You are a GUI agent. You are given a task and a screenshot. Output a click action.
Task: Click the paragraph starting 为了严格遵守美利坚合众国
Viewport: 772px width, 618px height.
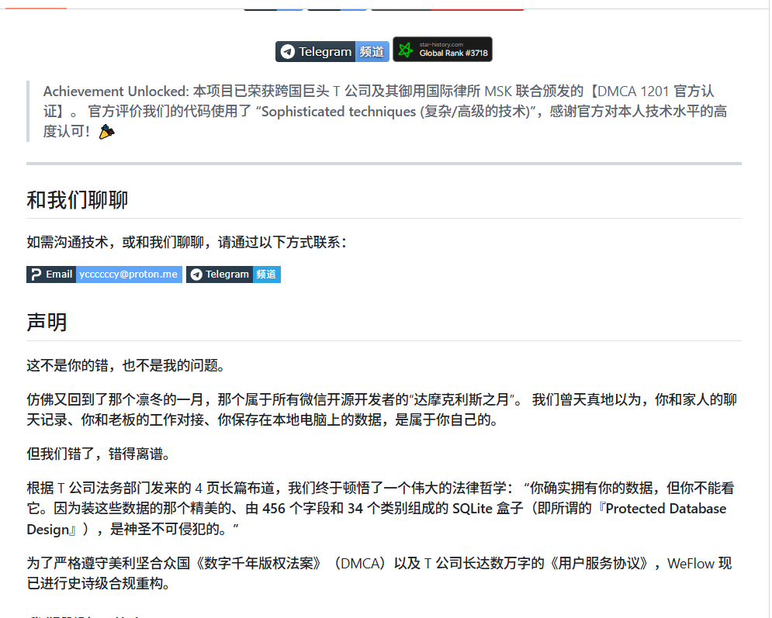coord(379,573)
